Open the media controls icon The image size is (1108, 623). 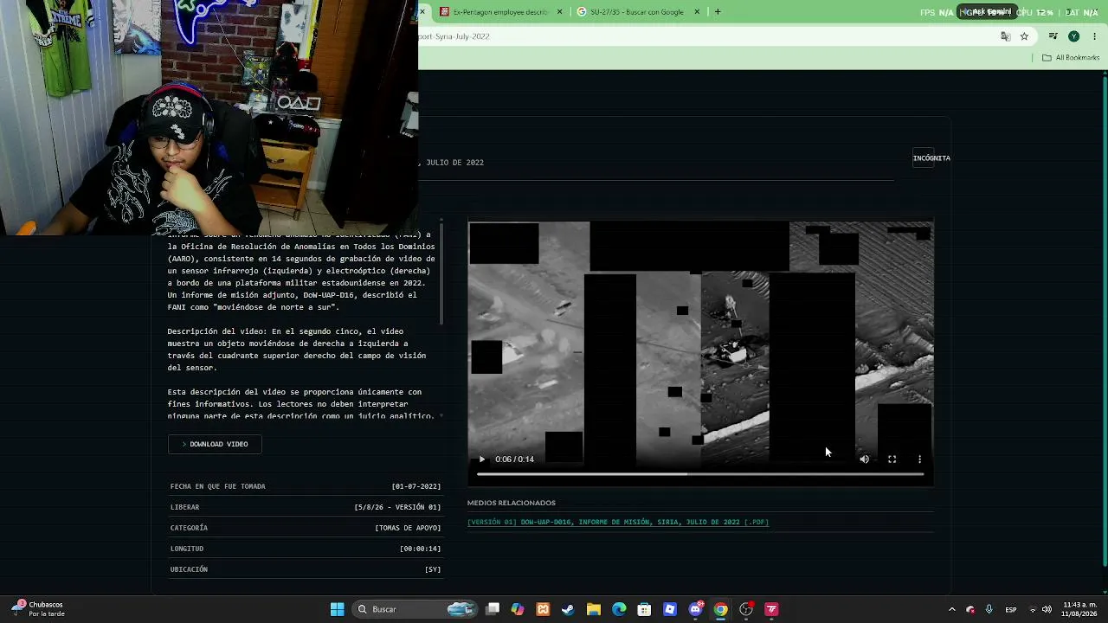(x=1053, y=36)
